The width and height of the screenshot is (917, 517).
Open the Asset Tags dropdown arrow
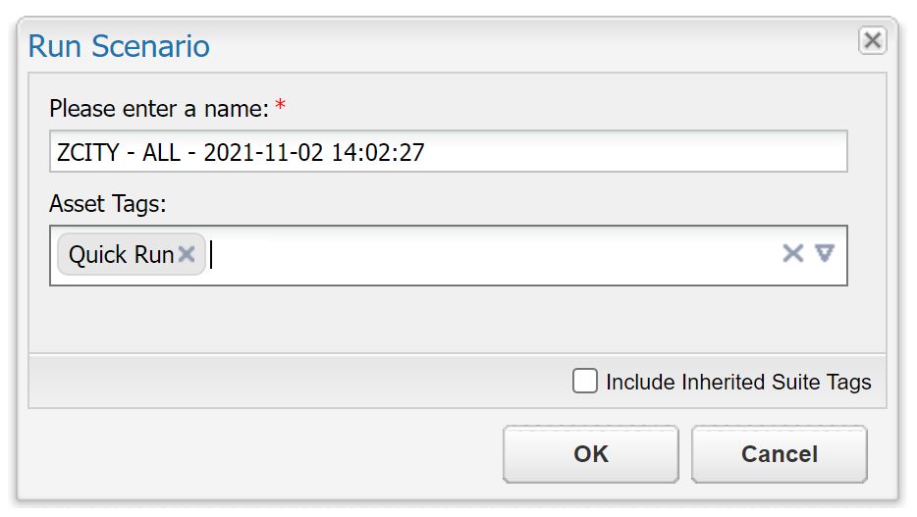(825, 253)
